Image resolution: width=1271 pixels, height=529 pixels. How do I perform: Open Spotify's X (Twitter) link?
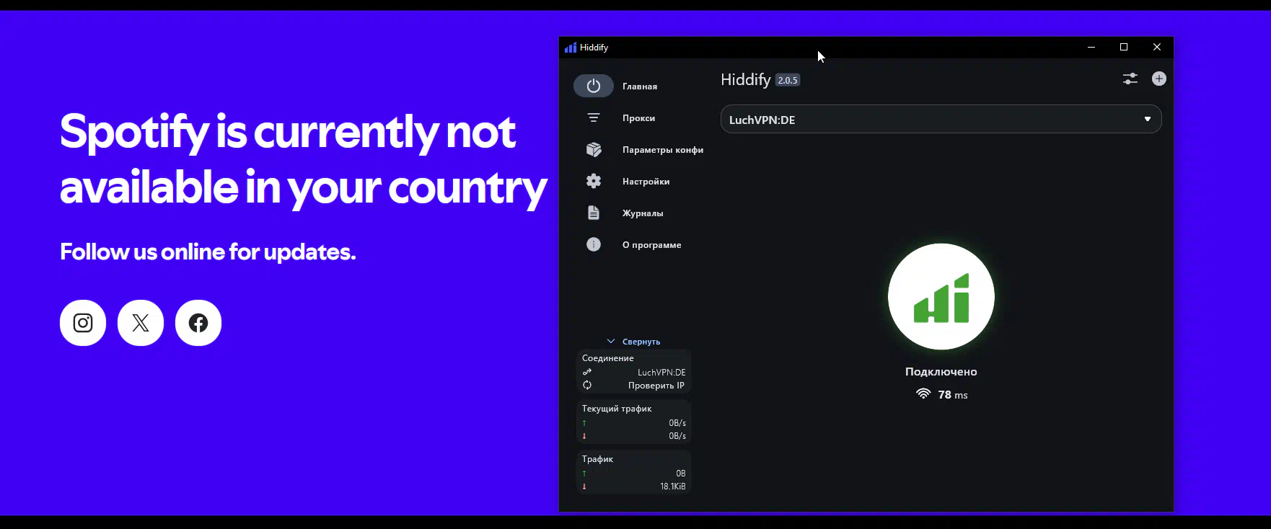[141, 323]
